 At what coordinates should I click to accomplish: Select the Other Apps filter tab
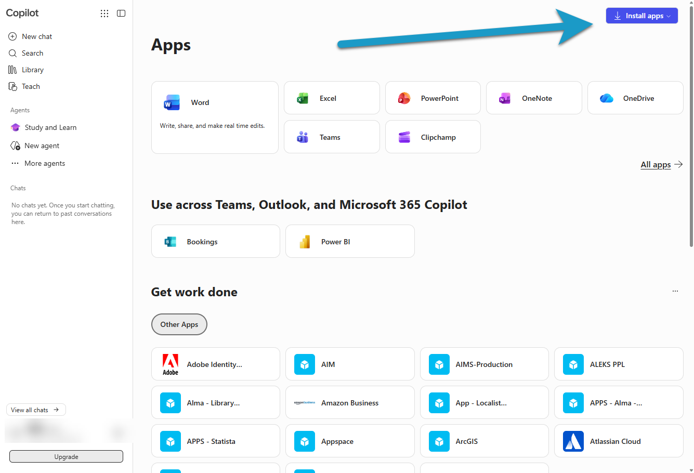[x=179, y=324]
